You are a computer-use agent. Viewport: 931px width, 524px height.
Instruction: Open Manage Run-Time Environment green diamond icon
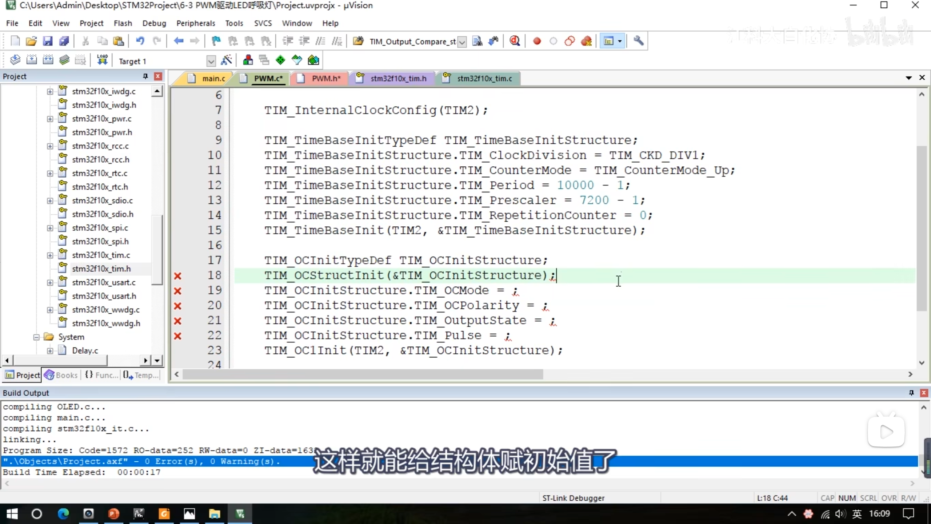coord(280,60)
